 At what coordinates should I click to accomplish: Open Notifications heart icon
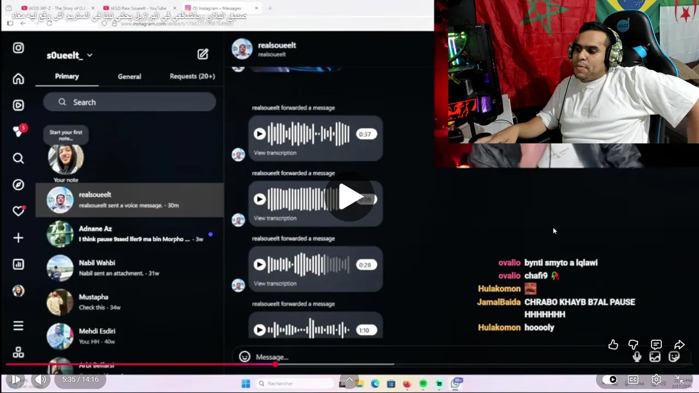pyautogui.click(x=19, y=211)
